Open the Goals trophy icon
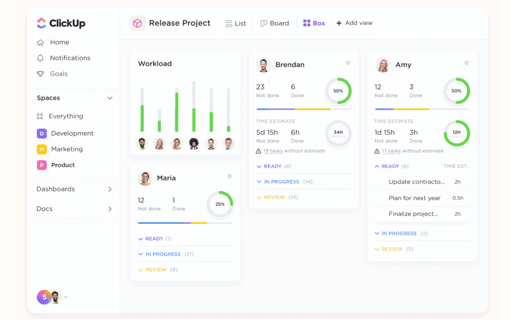The height and width of the screenshot is (320, 511). (x=40, y=74)
